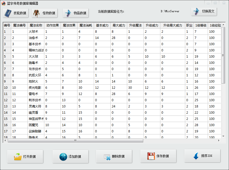Click the 基本威力 column header
Screen dimensions: 229x170
click(x=102, y=25)
